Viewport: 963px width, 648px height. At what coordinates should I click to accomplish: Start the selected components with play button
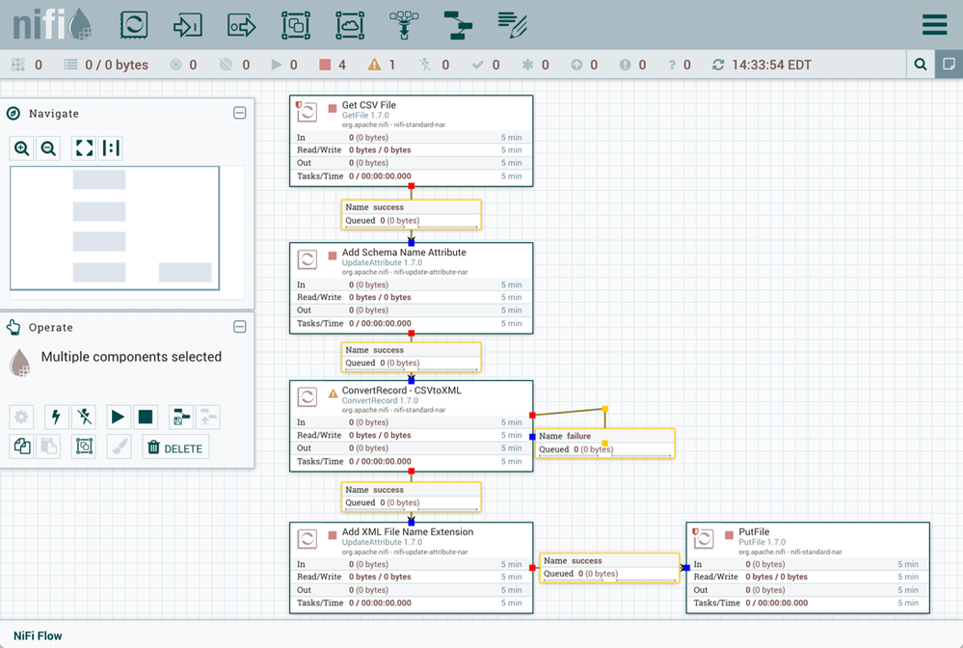click(118, 417)
